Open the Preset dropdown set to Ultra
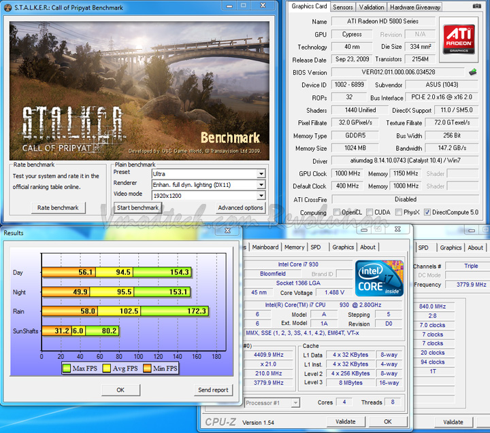 [x=261, y=174]
